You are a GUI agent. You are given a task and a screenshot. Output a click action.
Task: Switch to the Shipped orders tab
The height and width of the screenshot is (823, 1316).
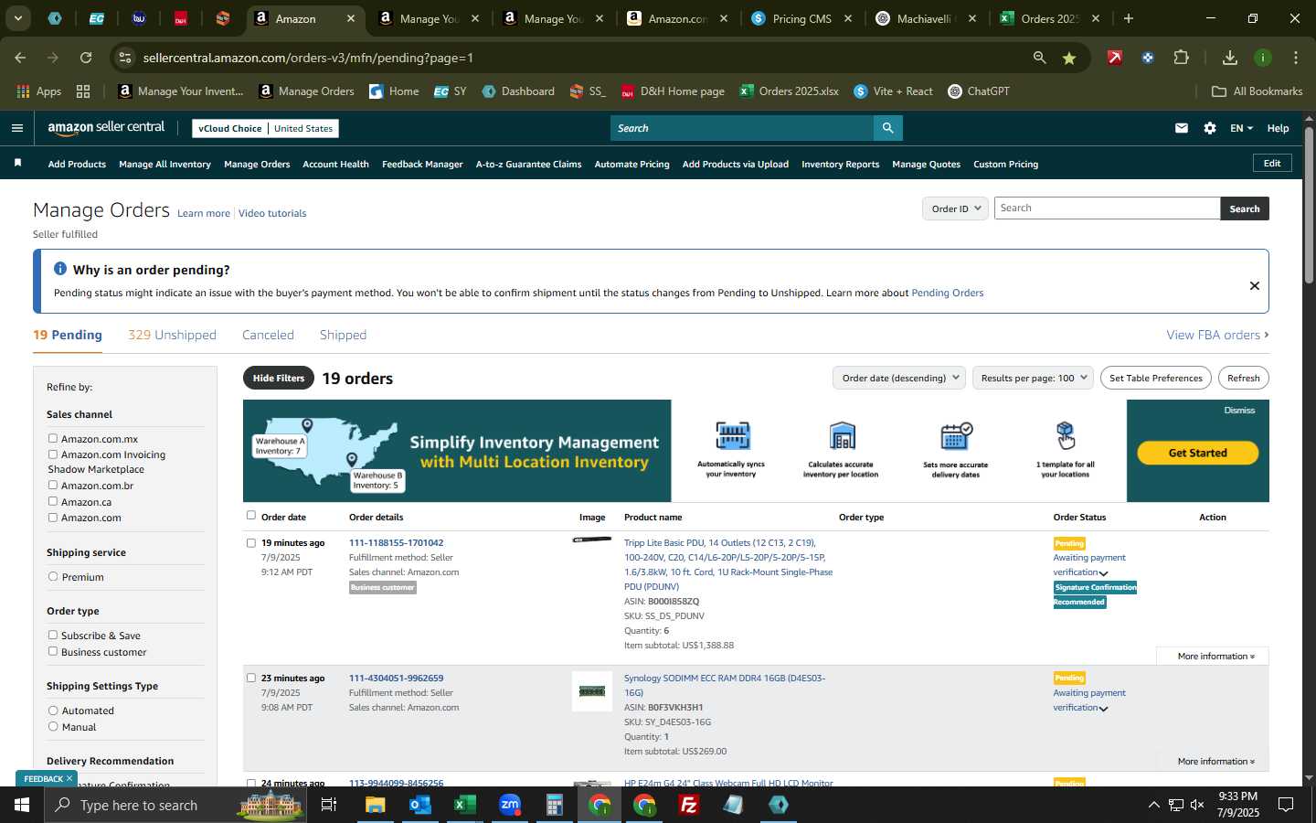click(x=343, y=335)
